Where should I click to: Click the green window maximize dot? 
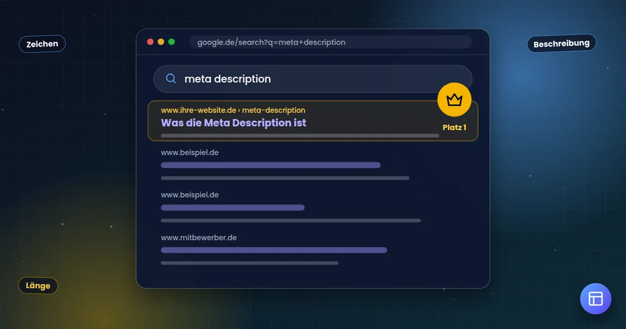172,42
